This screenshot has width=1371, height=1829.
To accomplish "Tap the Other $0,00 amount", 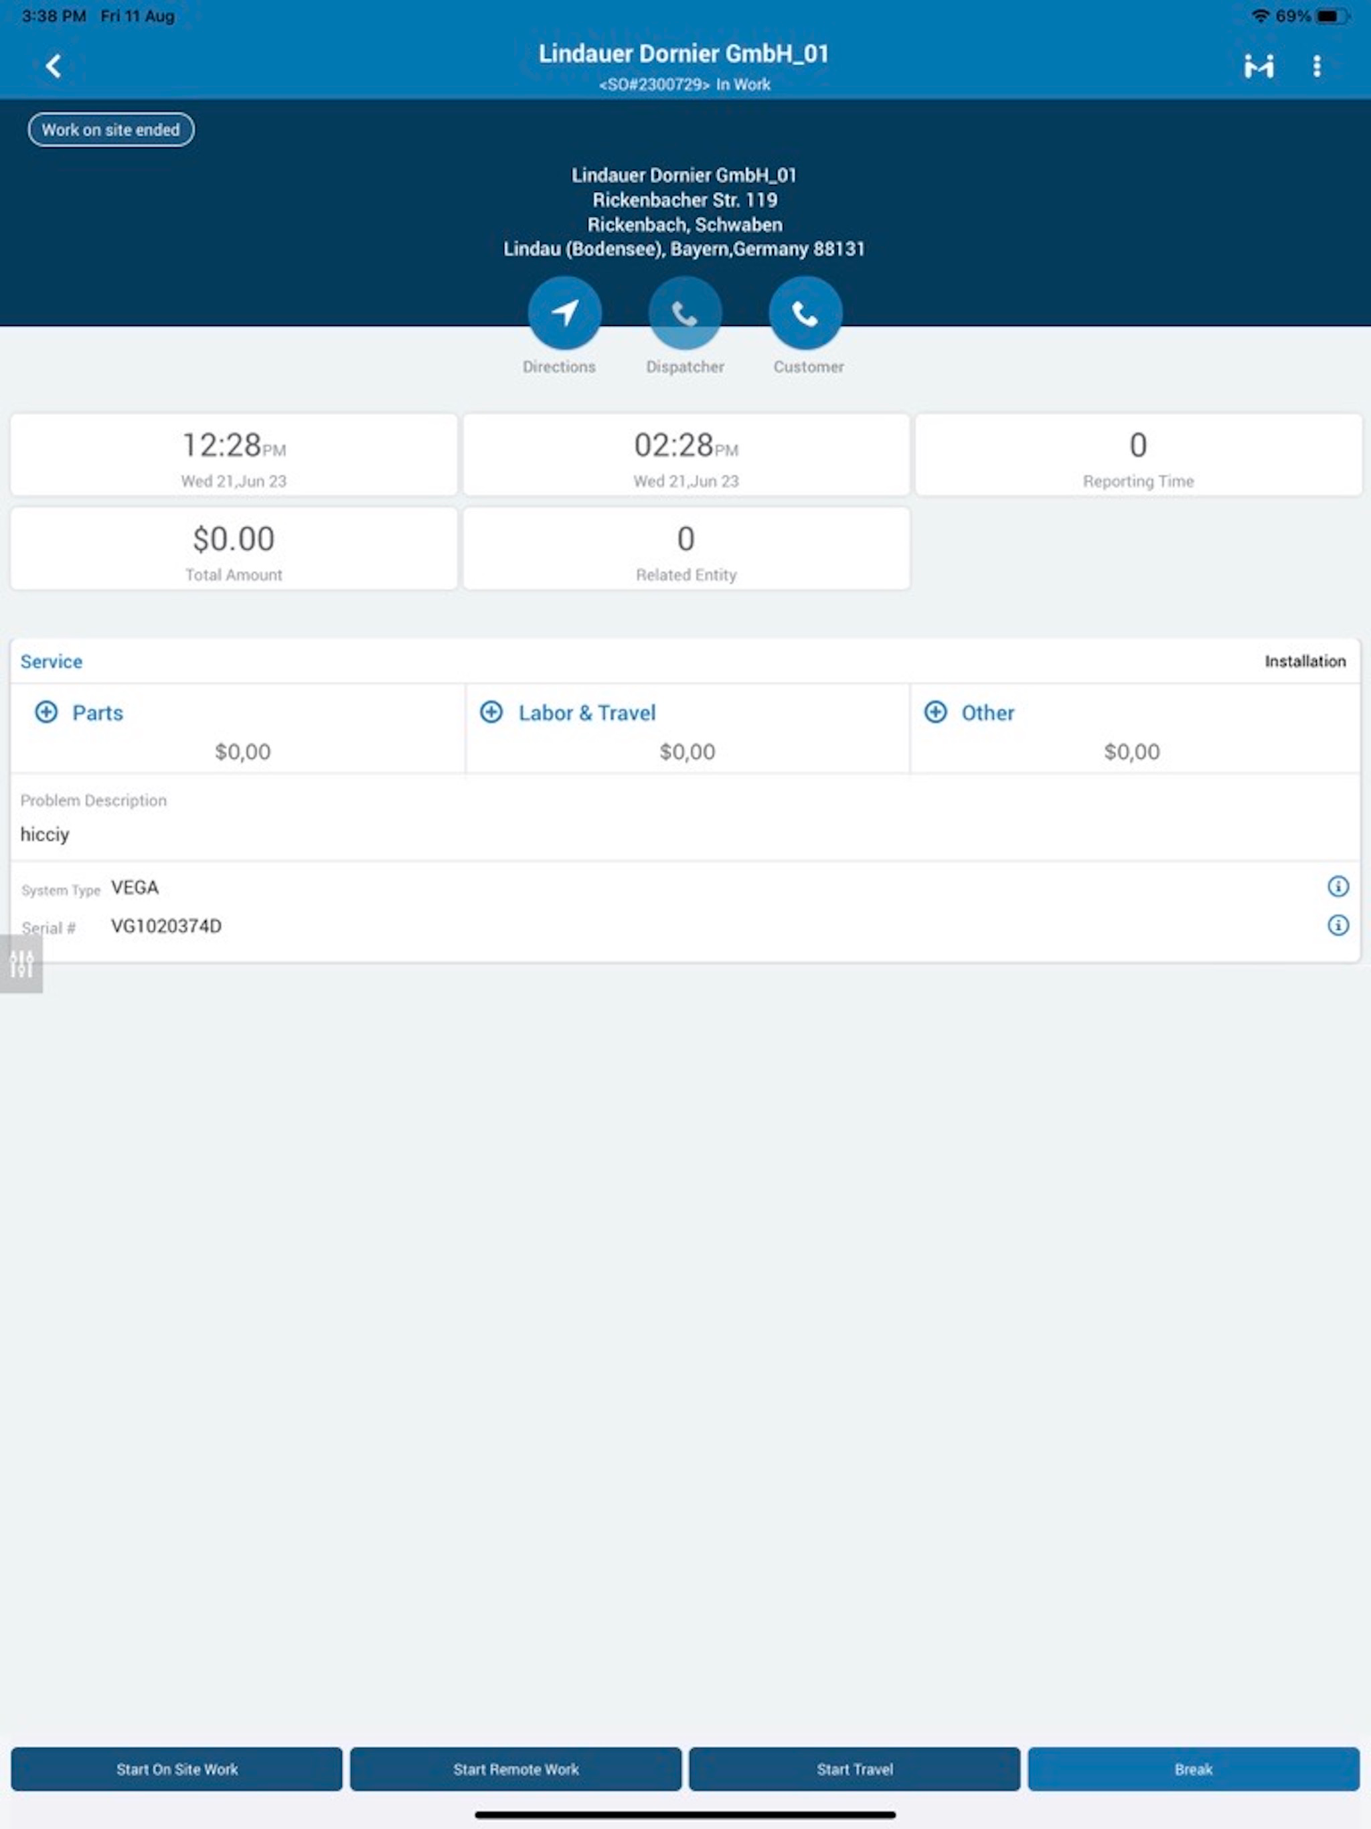I will (x=1132, y=752).
